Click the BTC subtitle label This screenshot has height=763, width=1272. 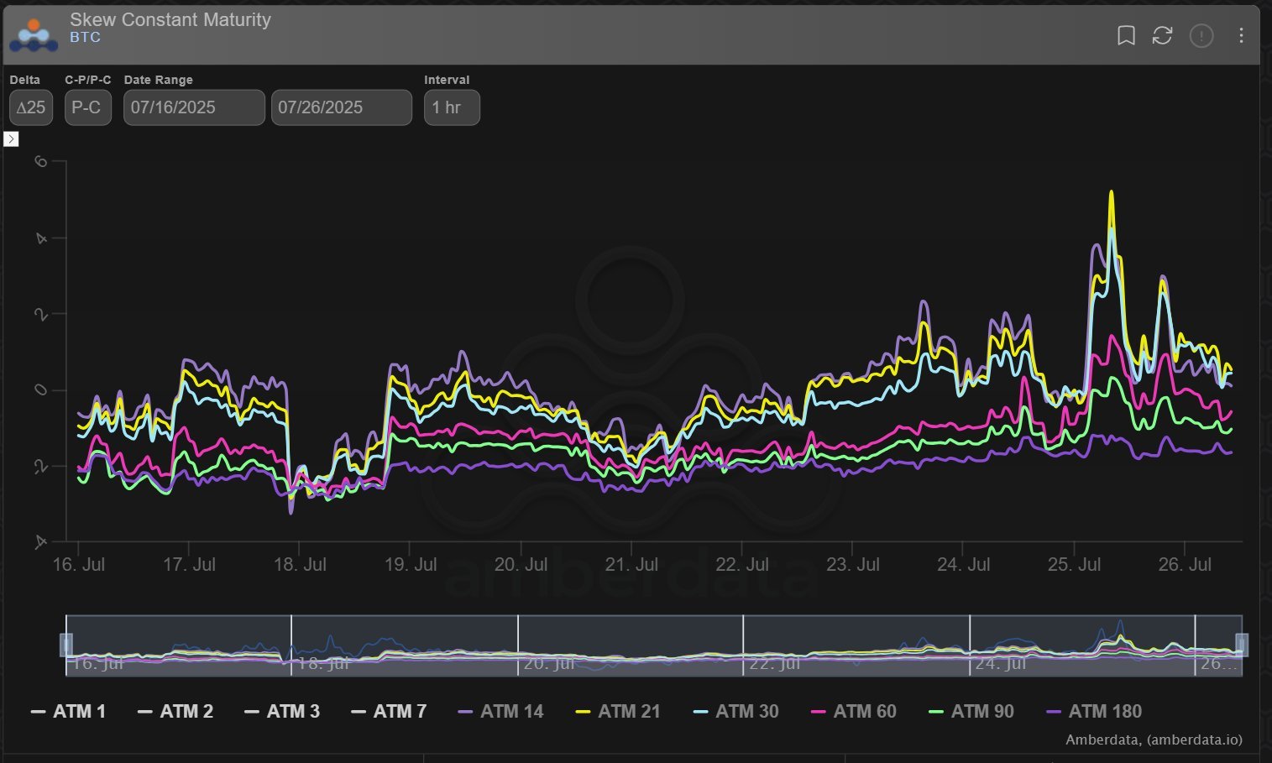(85, 38)
